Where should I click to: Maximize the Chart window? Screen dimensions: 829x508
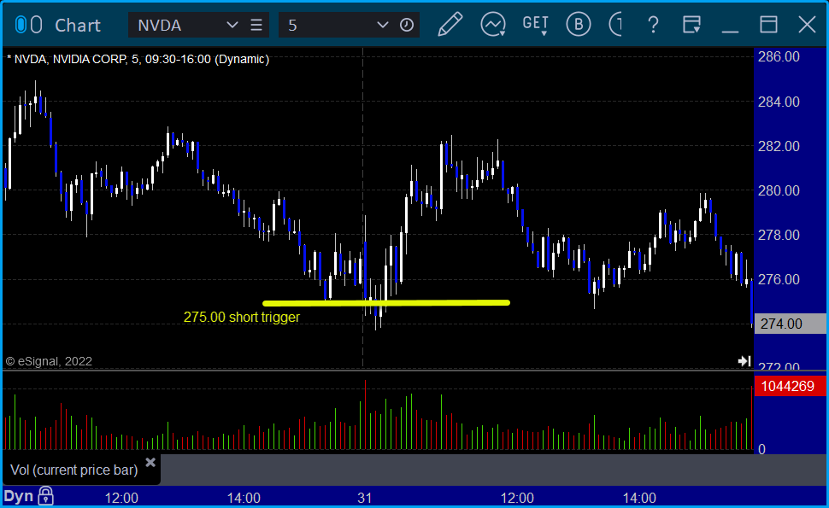(x=768, y=24)
